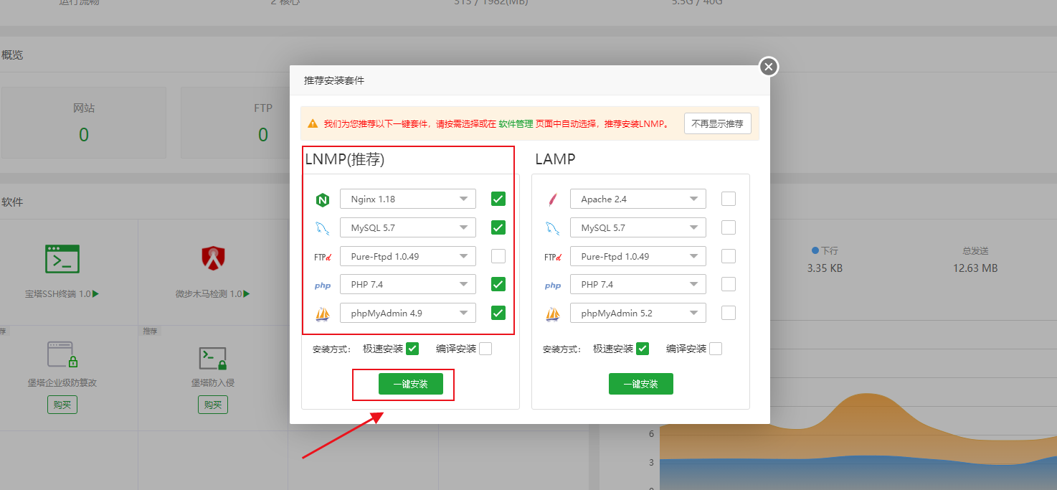The image size is (1057, 490).
Task: Open LNMP Pure-Ftpd 1.0.49 dropdown
Action: pyautogui.click(x=408, y=256)
